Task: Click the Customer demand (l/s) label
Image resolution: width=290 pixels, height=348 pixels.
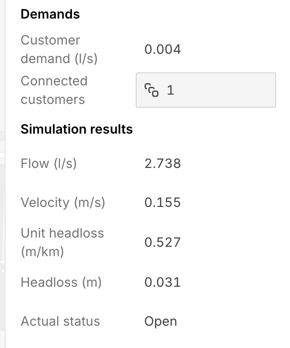Action: click(x=59, y=50)
